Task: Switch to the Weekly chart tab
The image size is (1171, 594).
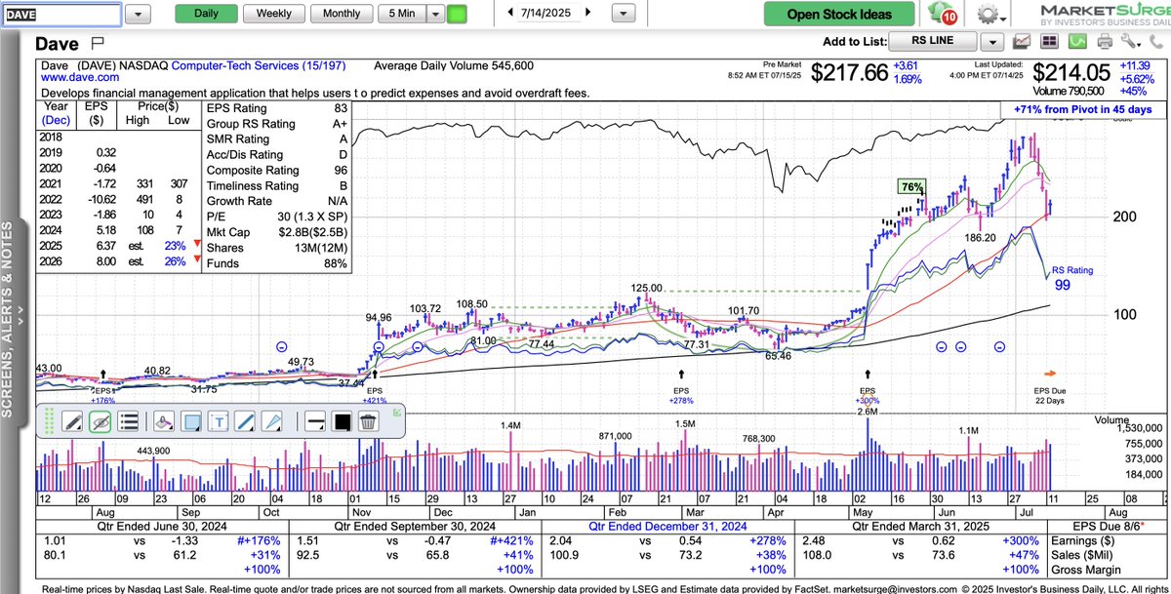Action: [x=273, y=14]
